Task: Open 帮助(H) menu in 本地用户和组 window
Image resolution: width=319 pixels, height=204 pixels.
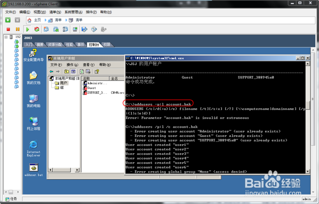Action: 105,65
